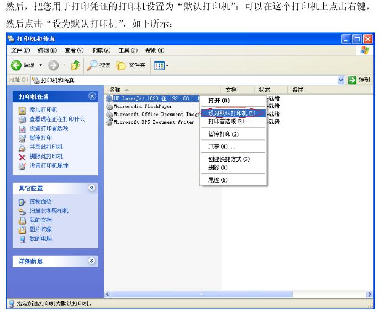Open the Views button dropdown arrow
Screen dimensions: 379x317
tap(167, 66)
